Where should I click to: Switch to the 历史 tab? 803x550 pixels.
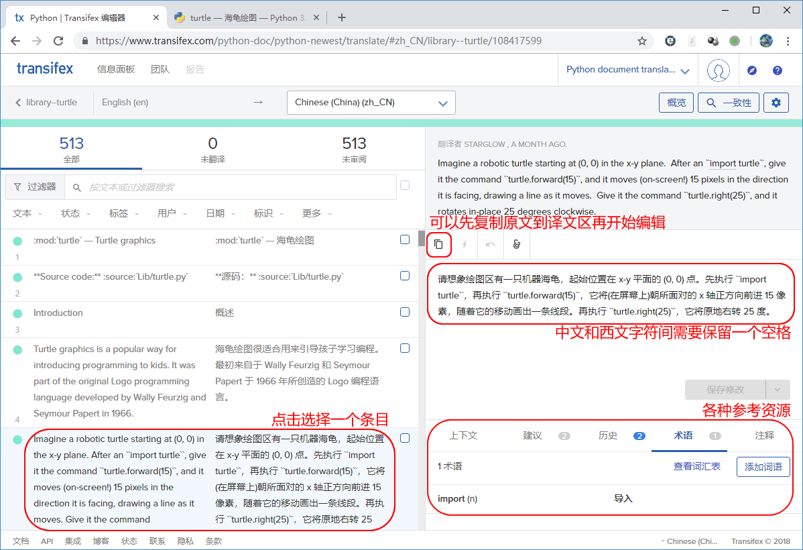point(621,436)
